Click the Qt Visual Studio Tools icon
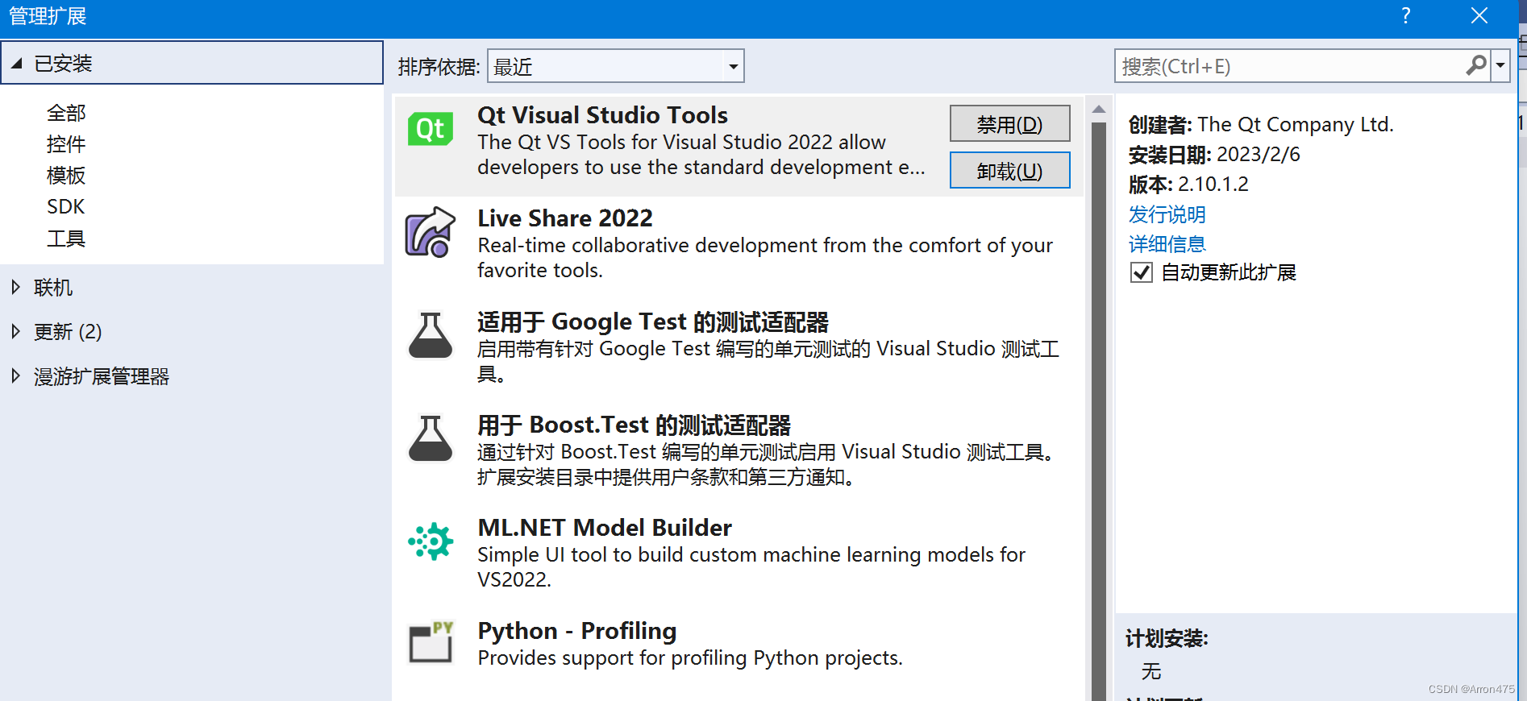1527x701 pixels. coord(431,129)
